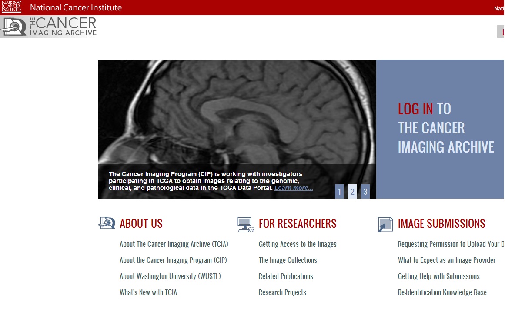Show slide 3 of the banner
This screenshot has width=505, height=312.
pyautogui.click(x=365, y=192)
